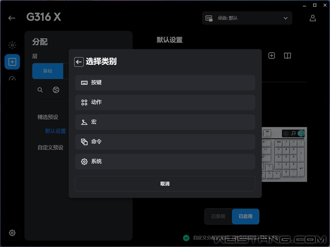Open the performance gauge sidebar icon
Viewport: 330px width, 247px height.
click(x=12, y=79)
